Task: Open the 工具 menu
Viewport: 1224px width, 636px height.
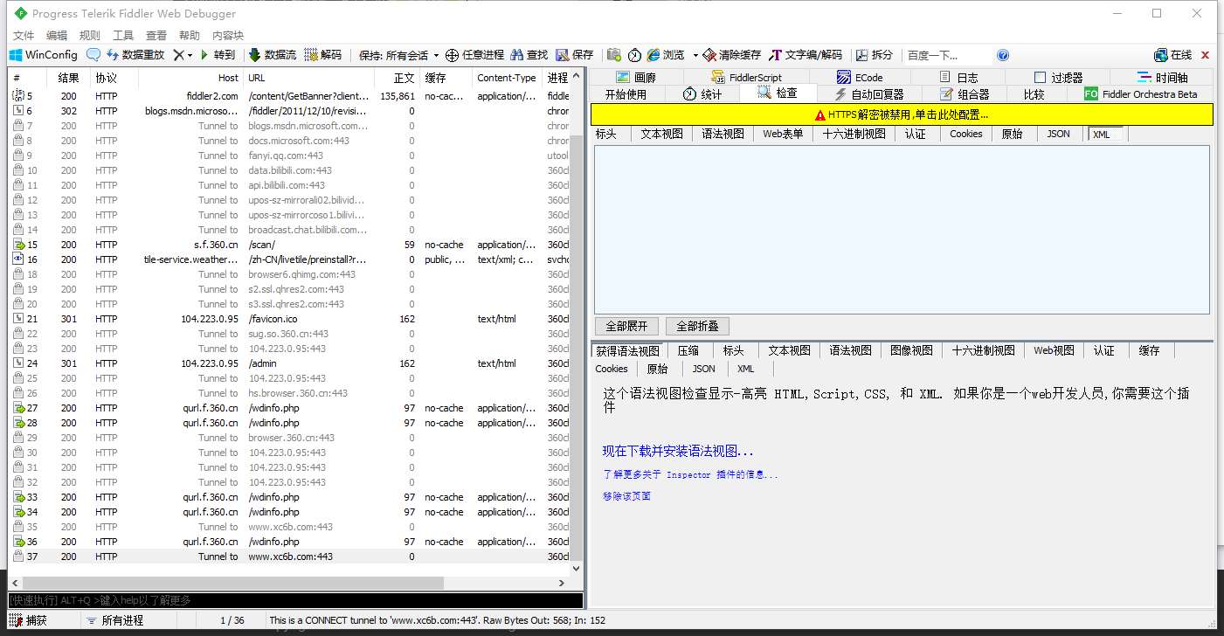Action: point(123,36)
